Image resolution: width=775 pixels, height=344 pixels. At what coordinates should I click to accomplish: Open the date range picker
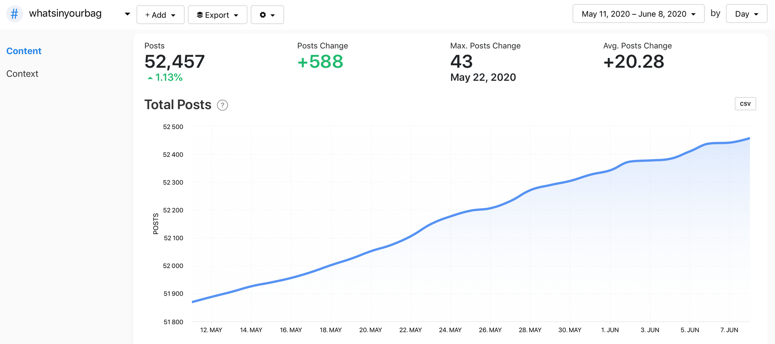tap(638, 14)
